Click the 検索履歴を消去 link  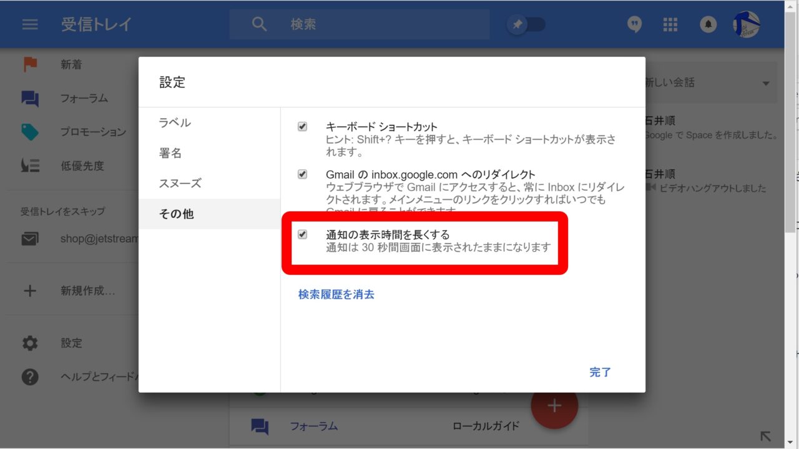pyautogui.click(x=336, y=294)
